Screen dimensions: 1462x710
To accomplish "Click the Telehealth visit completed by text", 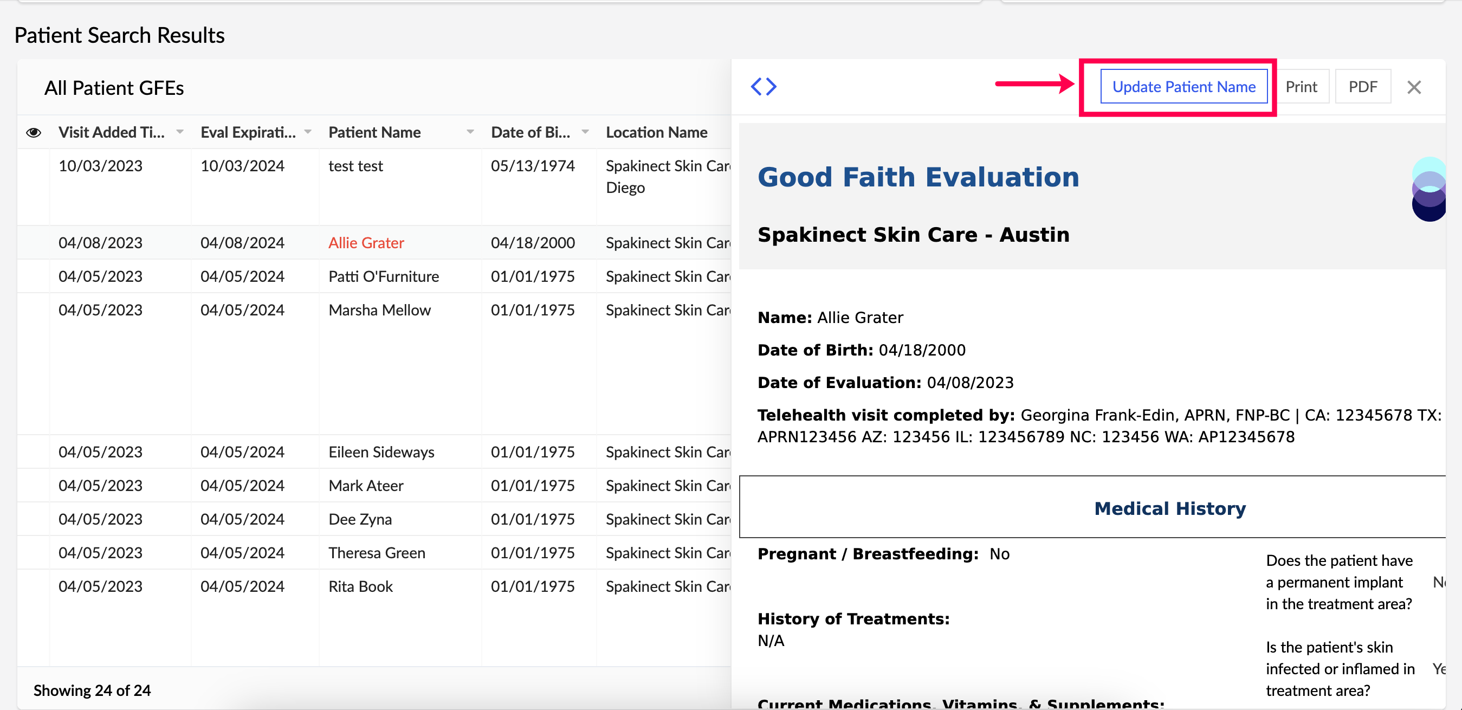I will coord(1099,425).
